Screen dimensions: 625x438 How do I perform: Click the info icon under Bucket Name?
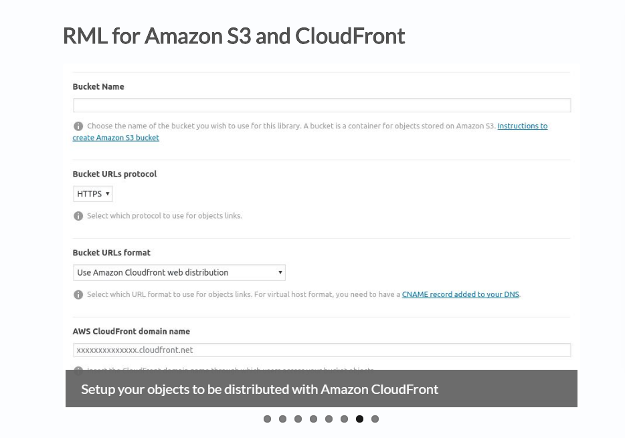(78, 126)
